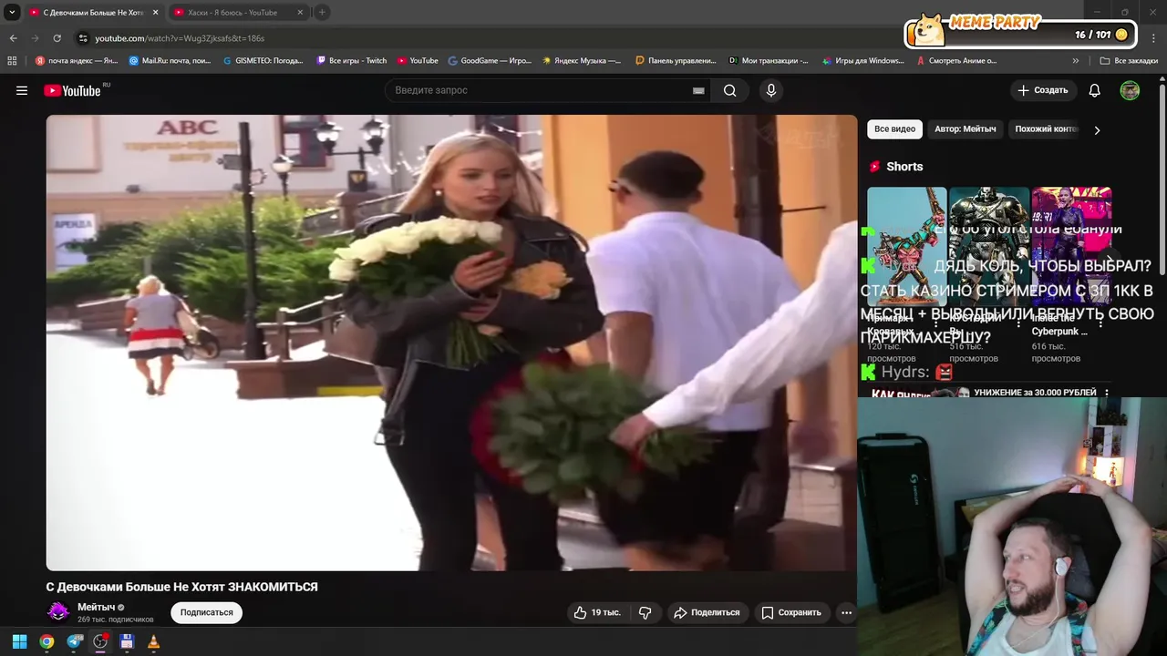This screenshot has width=1167, height=656.
Task: Switch to the 'С Девочками Больше Не Хотят' tab
Action: pos(93,13)
